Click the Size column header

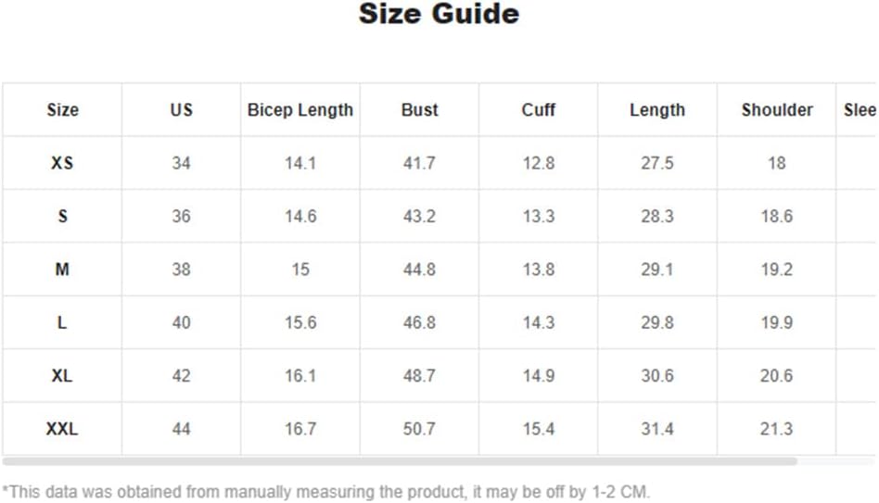tap(62, 110)
